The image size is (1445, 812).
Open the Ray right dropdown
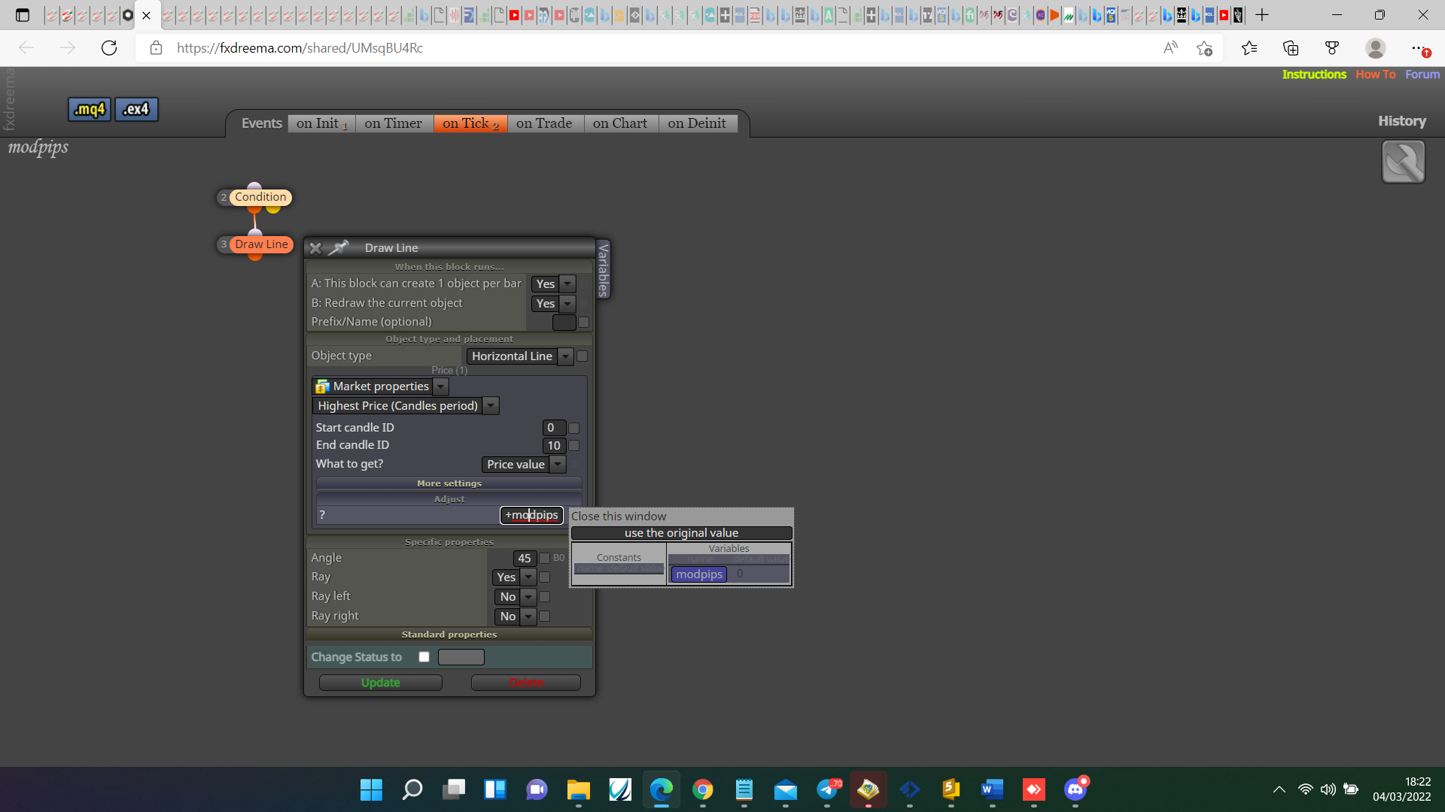tap(515, 617)
